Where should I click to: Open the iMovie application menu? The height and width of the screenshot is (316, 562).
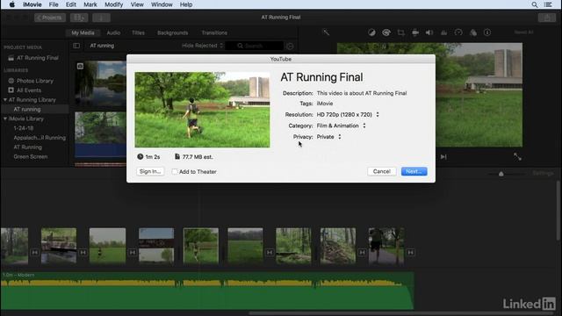point(32,4)
